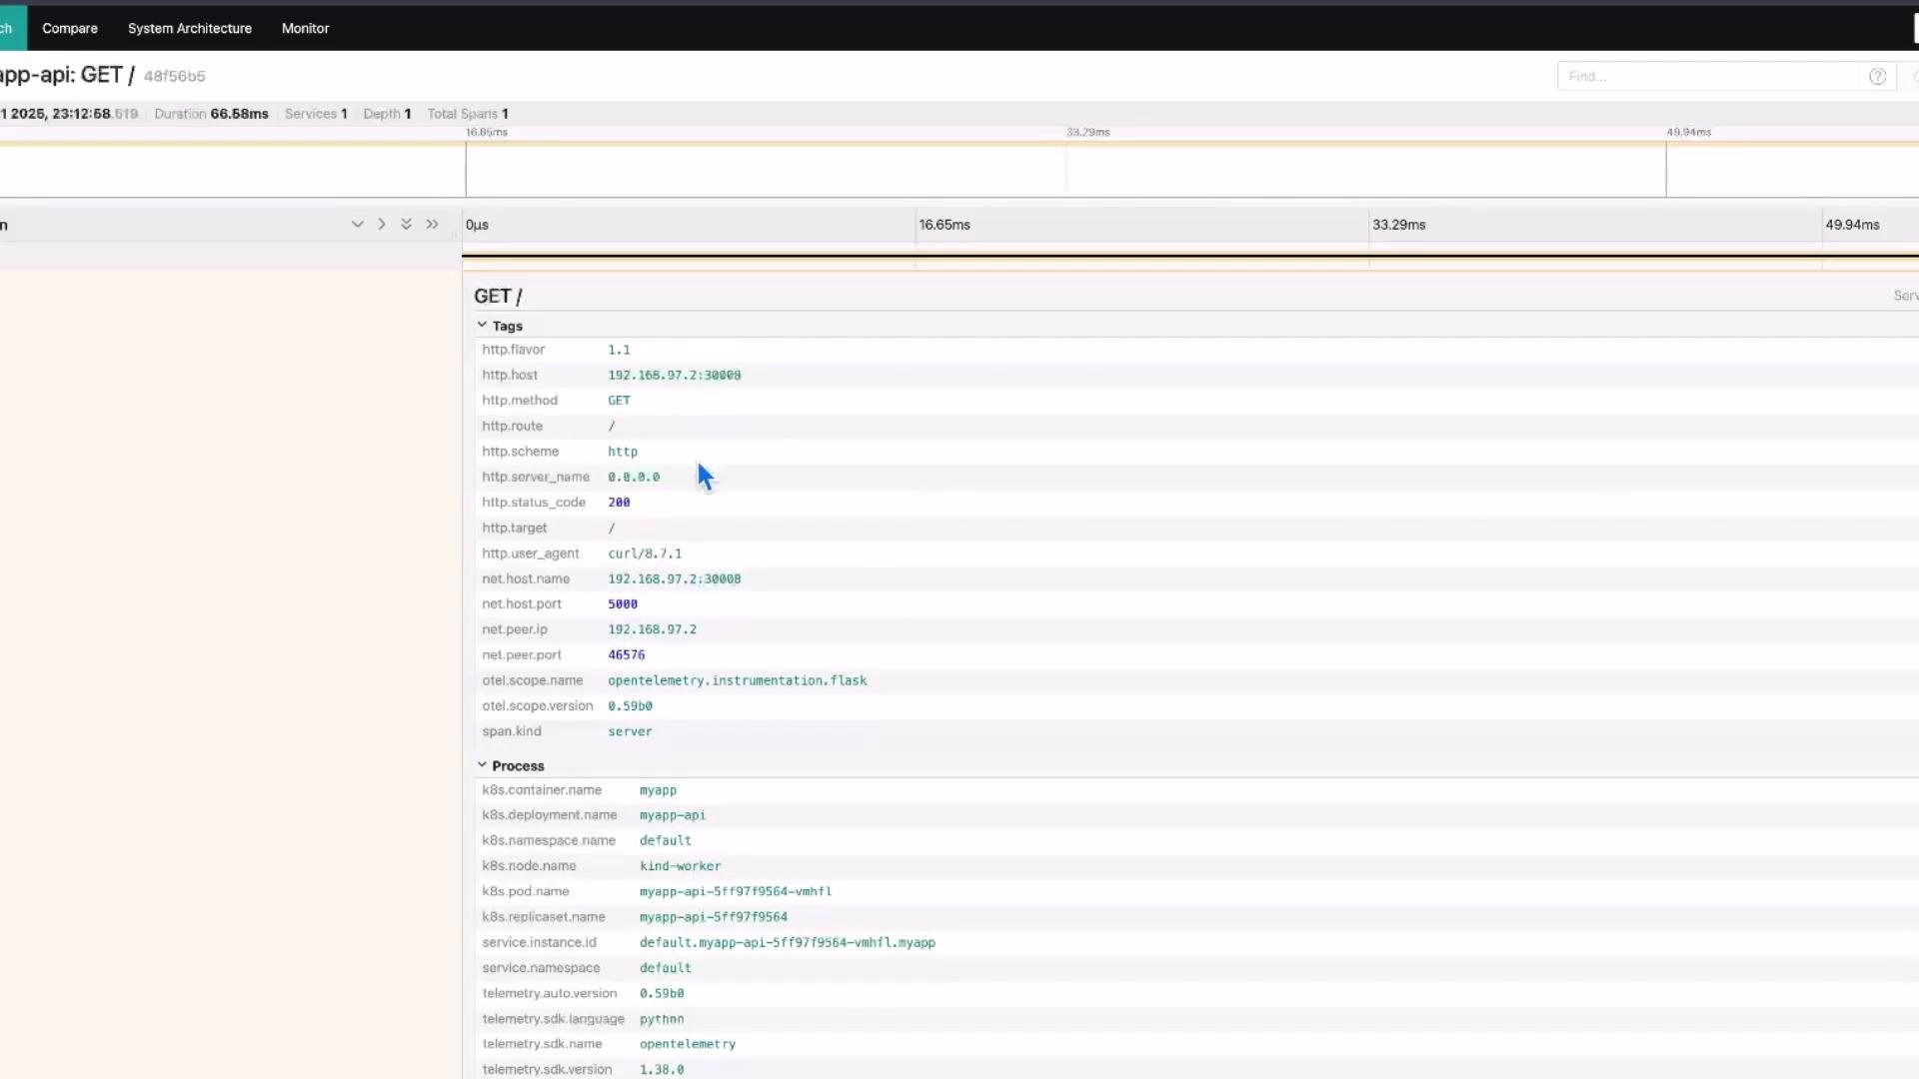1919x1079 pixels.
Task: Click http.server_name value 0.0.0.0
Action: point(634,477)
